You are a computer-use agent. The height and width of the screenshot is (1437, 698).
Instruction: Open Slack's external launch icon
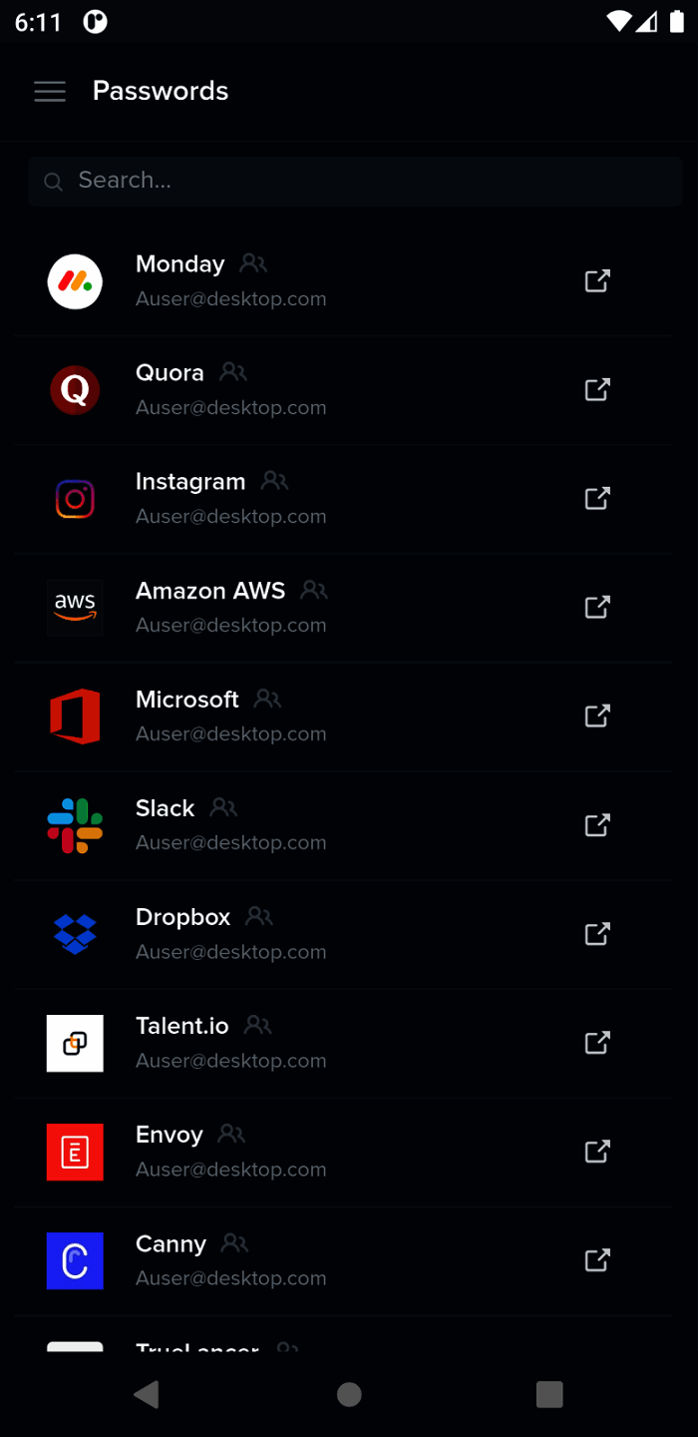[x=596, y=825]
